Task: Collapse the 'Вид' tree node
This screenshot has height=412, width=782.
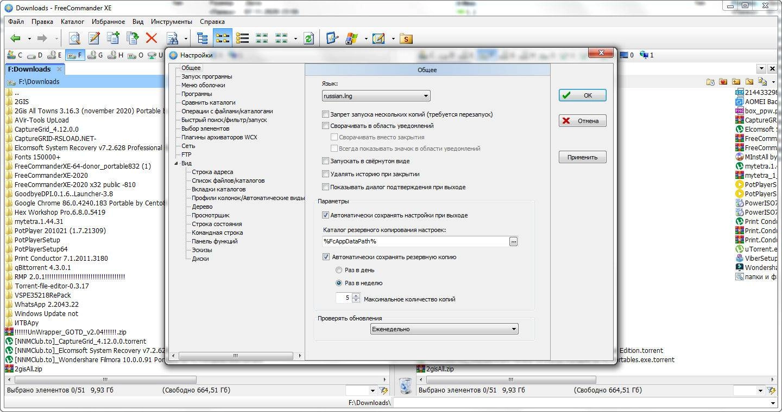Action: (176, 163)
